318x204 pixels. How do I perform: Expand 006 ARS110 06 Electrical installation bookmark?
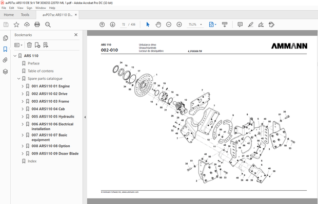click(23, 124)
